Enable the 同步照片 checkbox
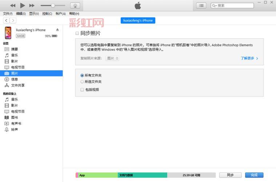Screen dimensions: 276x182 pyautogui.click(x=77, y=33)
